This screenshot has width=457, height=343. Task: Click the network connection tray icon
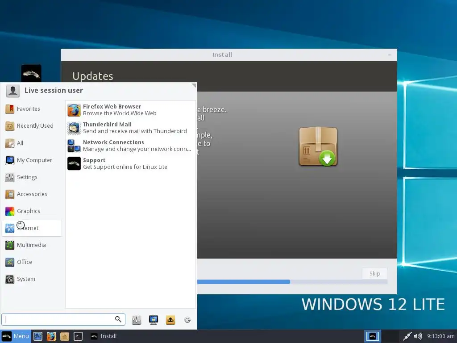(x=407, y=336)
